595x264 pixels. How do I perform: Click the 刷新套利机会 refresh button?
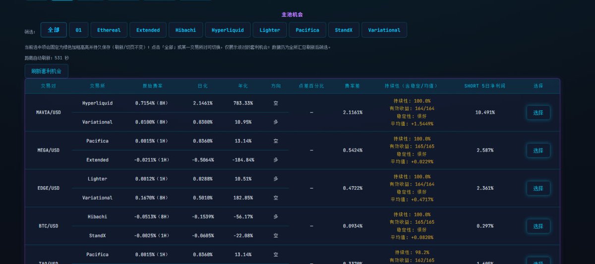pyautogui.click(x=47, y=71)
